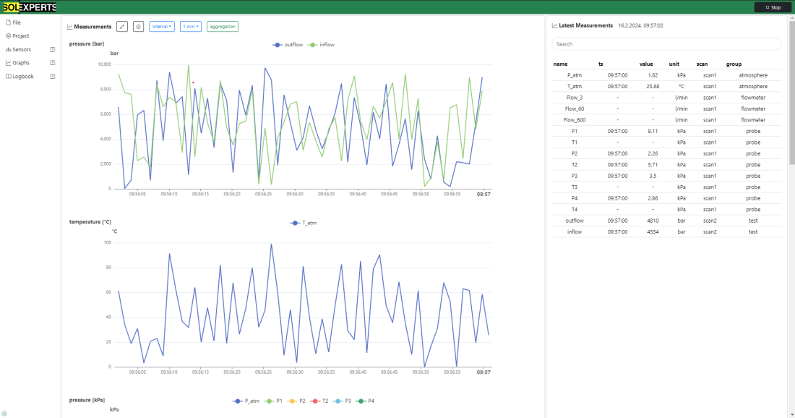Image resolution: width=795 pixels, height=418 pixels.
Task: Open Sensors in new view icon
Action: (52, 50)
